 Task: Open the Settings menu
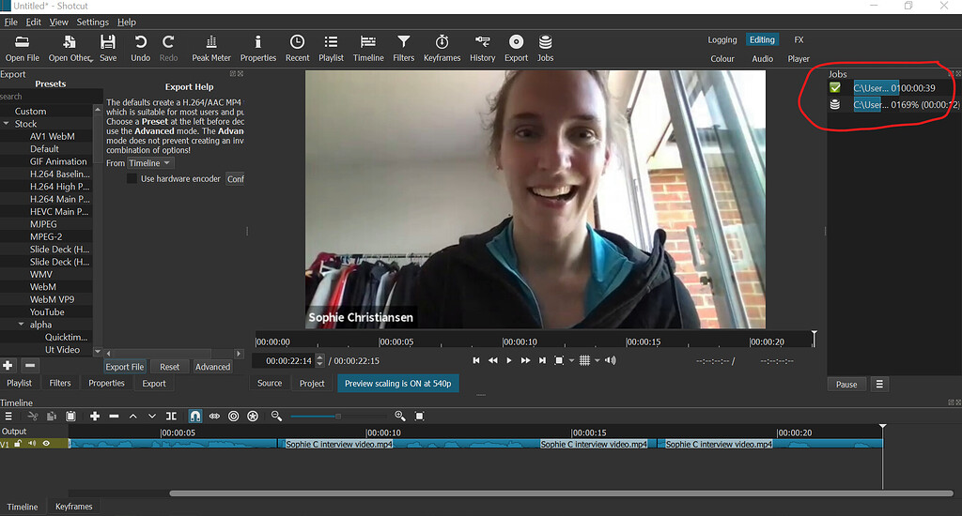point(92,22)
